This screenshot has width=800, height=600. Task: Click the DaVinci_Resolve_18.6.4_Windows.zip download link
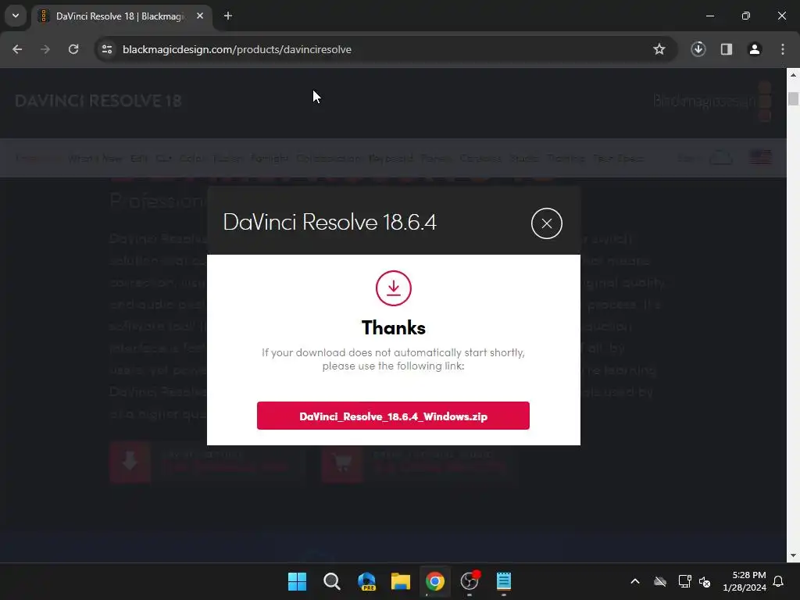tap(393, 416)
